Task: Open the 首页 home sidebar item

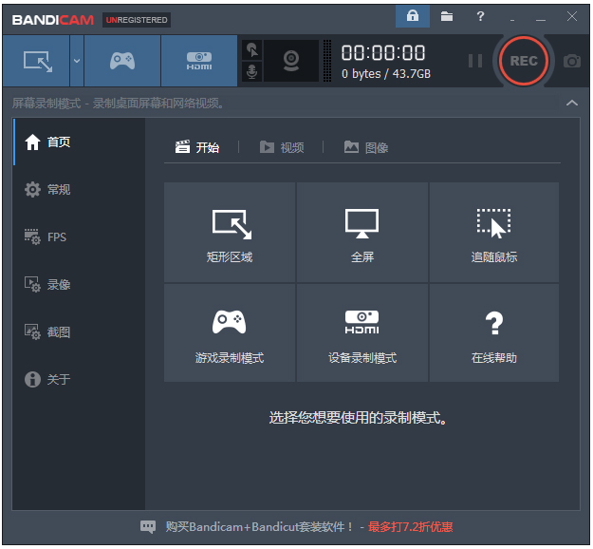Action: coord(79,142)
